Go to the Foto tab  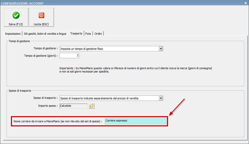88,34
